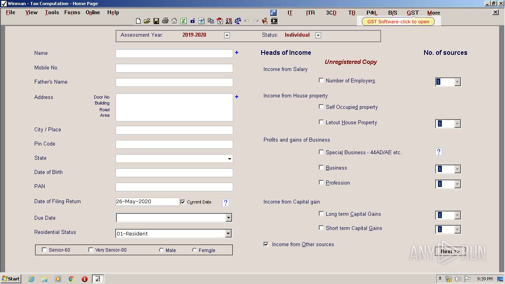Open the Help menu
This screenshot has height=284, width=505.
113,12
